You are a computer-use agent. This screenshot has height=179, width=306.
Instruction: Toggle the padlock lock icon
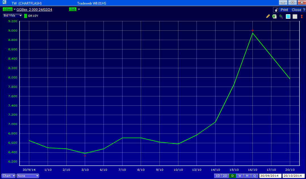coord(276,10)
